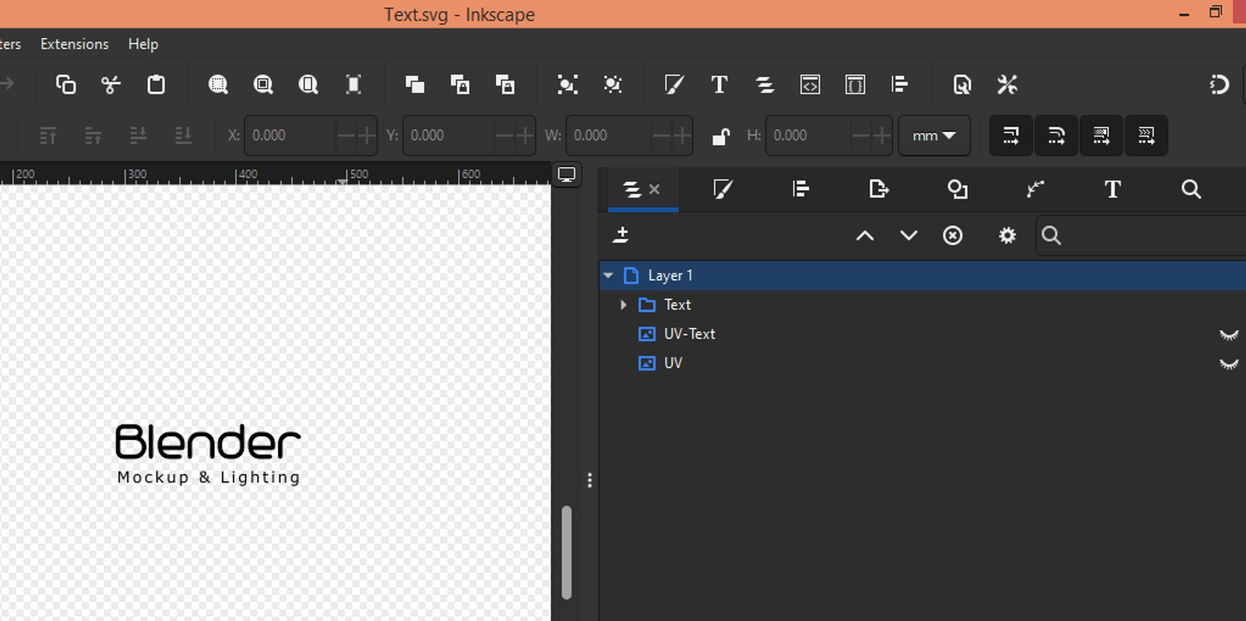
Task: Ungroup selected objects
Action: 613,84
